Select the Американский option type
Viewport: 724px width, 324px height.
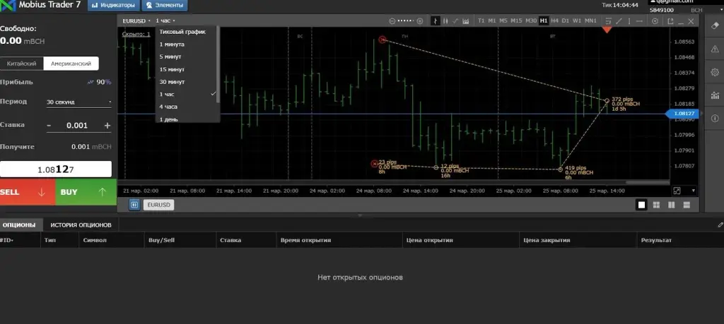pyautogui.click(x=71, y=64)
